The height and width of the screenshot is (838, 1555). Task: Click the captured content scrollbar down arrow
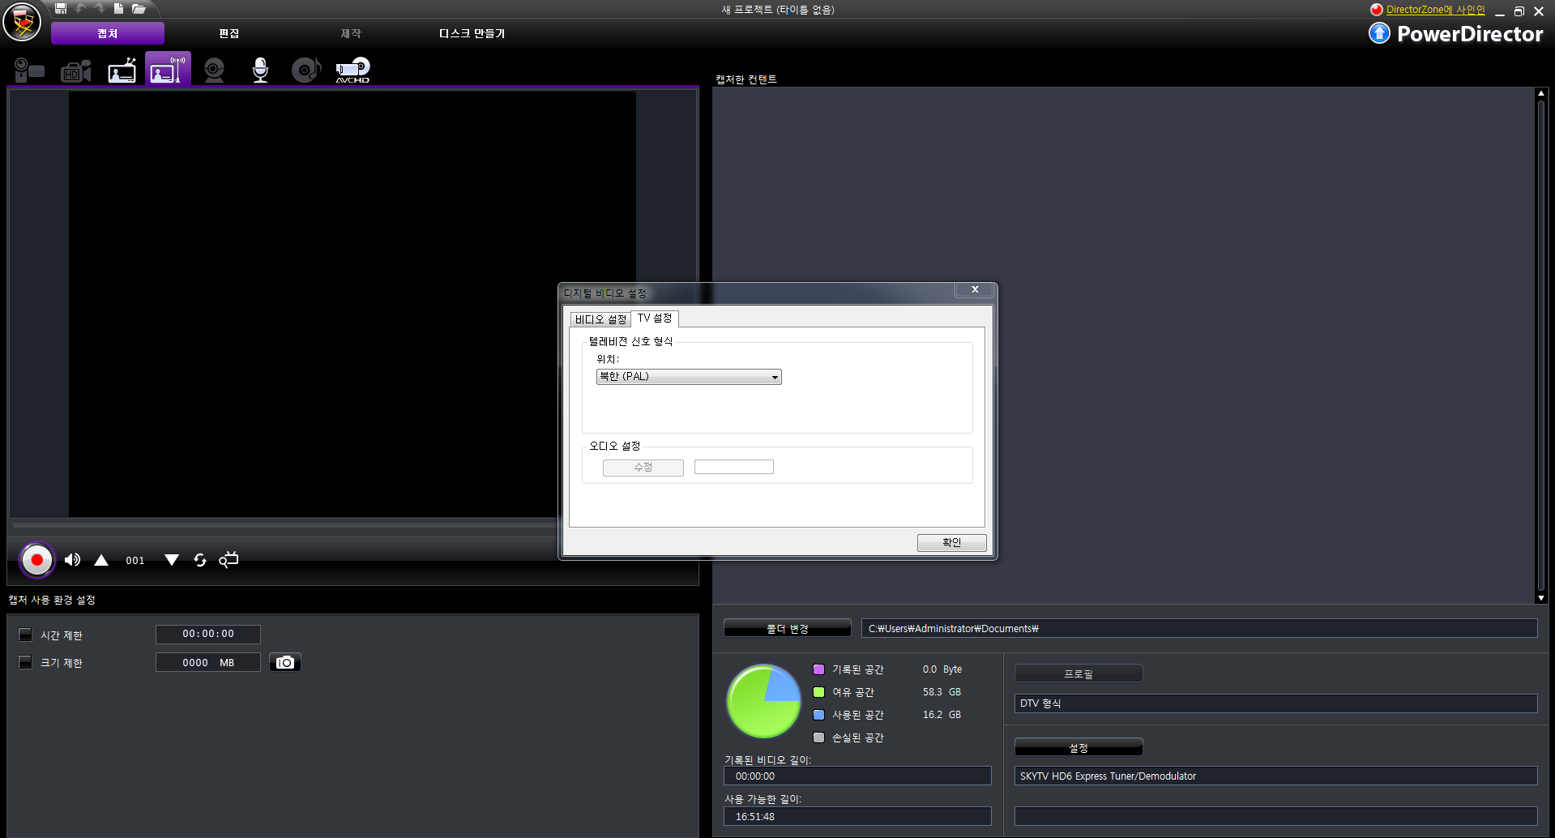pos(1541,598)
